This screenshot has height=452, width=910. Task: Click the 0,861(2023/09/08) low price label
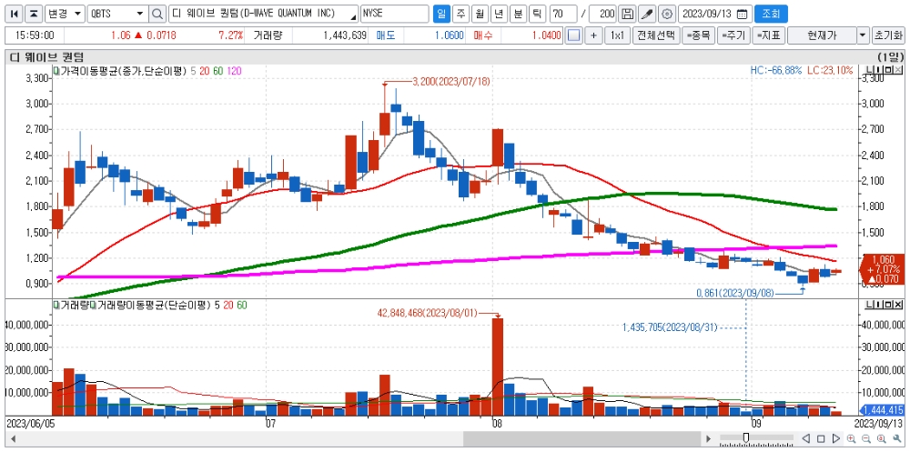(x=735, y=293)
